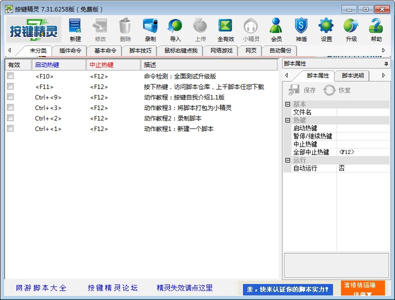Sort by the 中止热键 column header
395x300 pixels.
tap(113, 64)
